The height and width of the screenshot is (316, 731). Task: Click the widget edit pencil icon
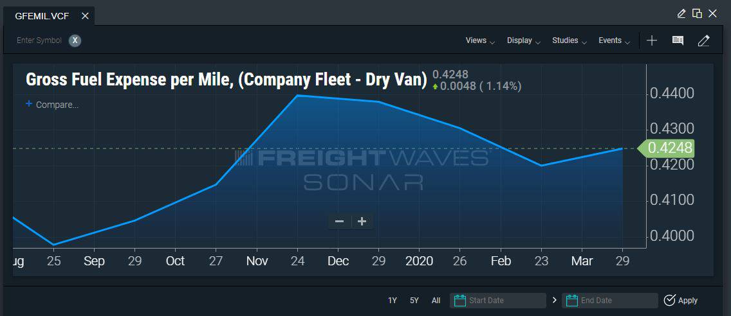point(681,13)
